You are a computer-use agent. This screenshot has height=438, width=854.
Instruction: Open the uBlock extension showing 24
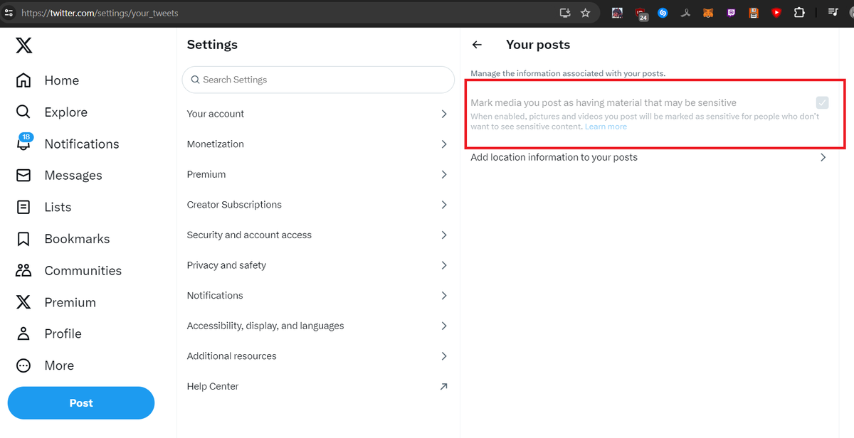(641, 14)
